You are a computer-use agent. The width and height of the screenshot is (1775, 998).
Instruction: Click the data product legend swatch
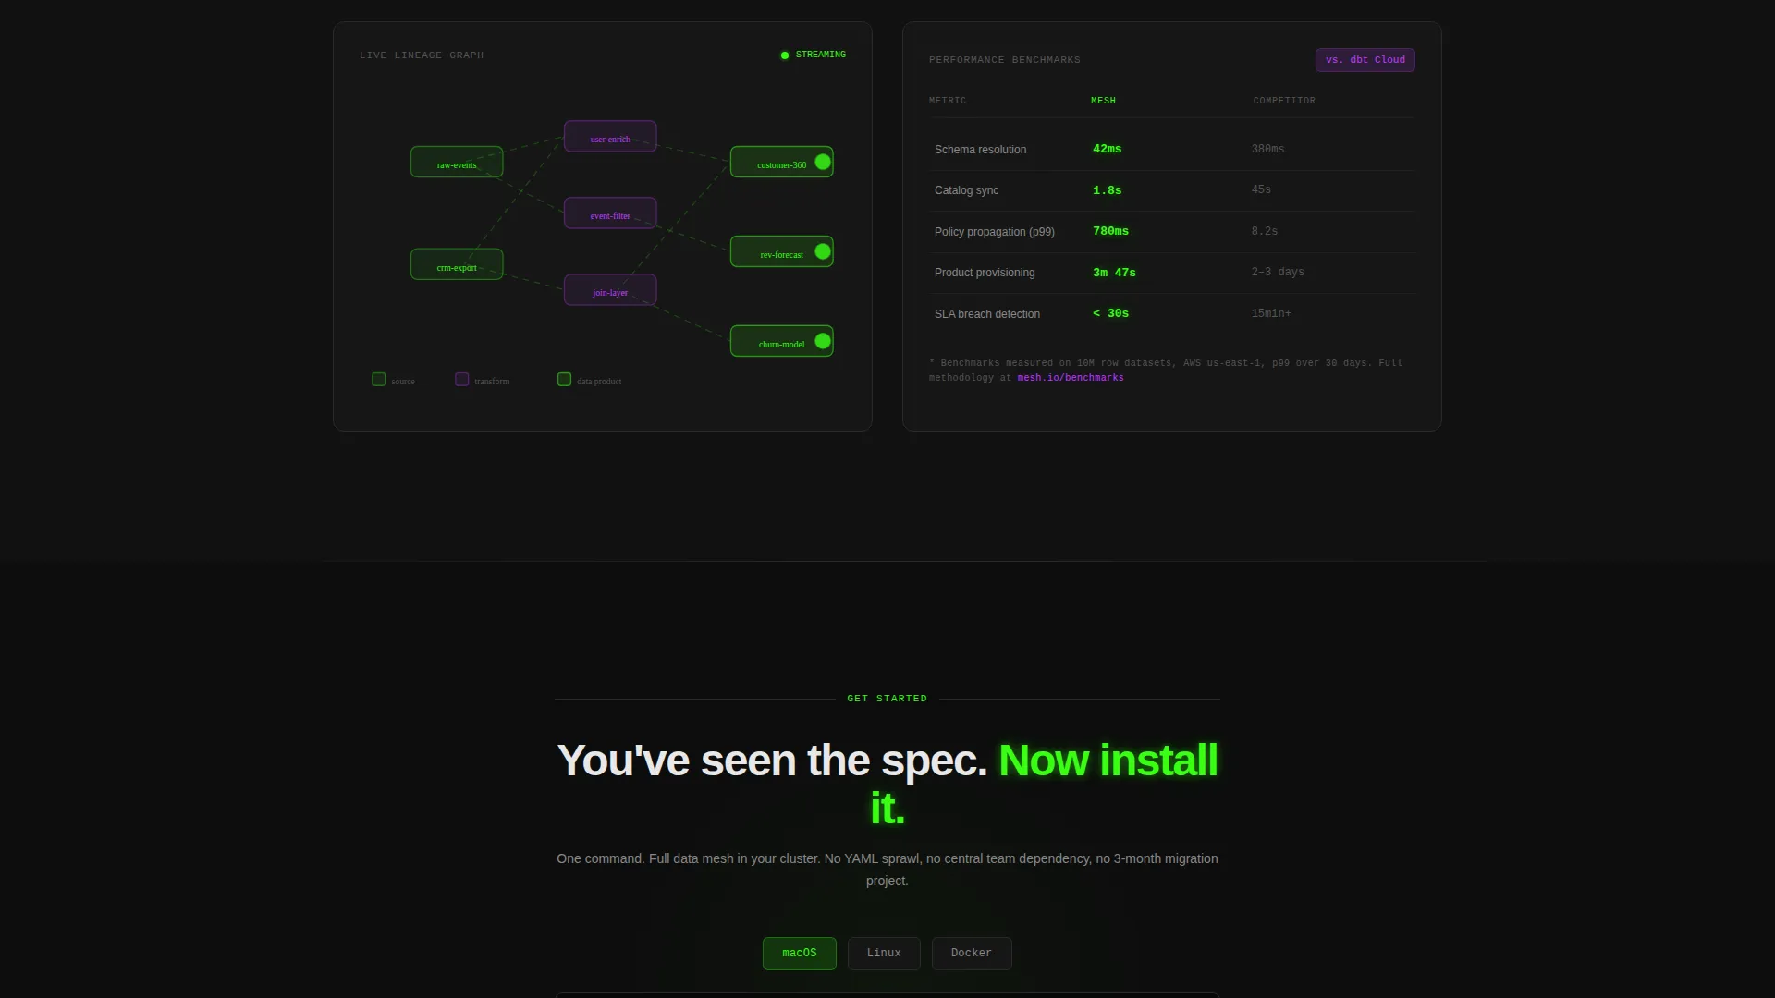click(564, 379)
